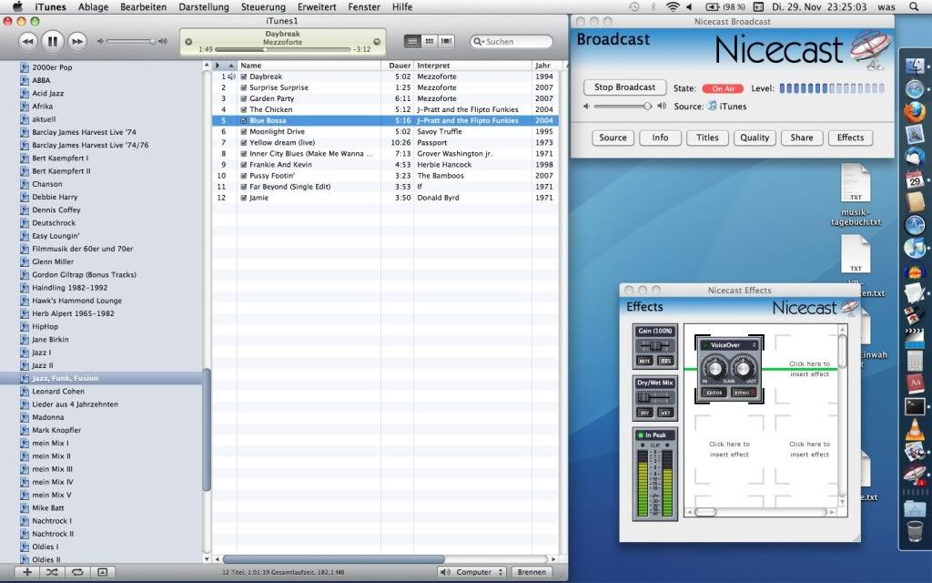This screenshot has width=932, height=583.
Task: Open the VoiceOver effect Editor
Action: point(714,393)
